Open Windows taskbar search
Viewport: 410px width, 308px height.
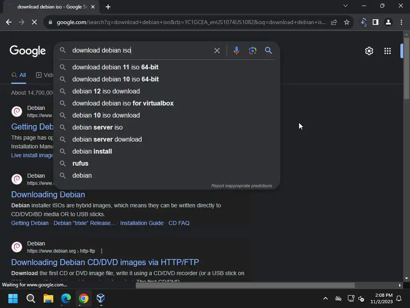click(30, 298)
